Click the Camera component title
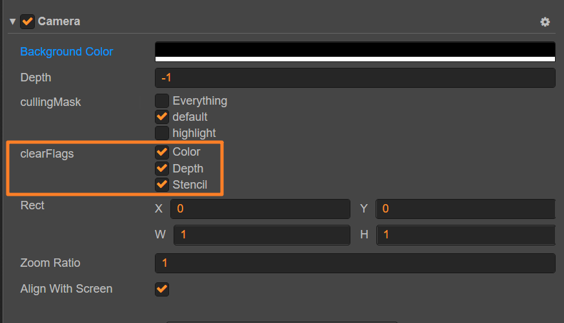Screen dimensions: 564x323 59,21
